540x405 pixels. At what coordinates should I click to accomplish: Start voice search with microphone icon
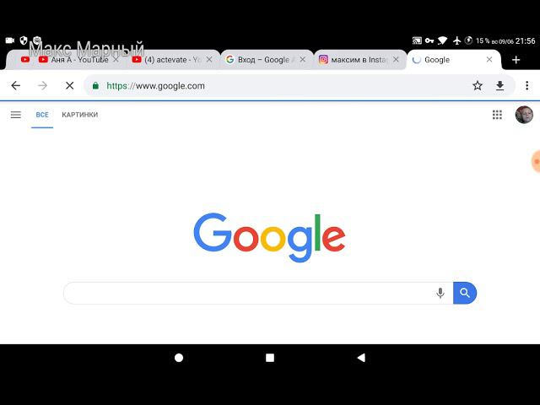440,293
